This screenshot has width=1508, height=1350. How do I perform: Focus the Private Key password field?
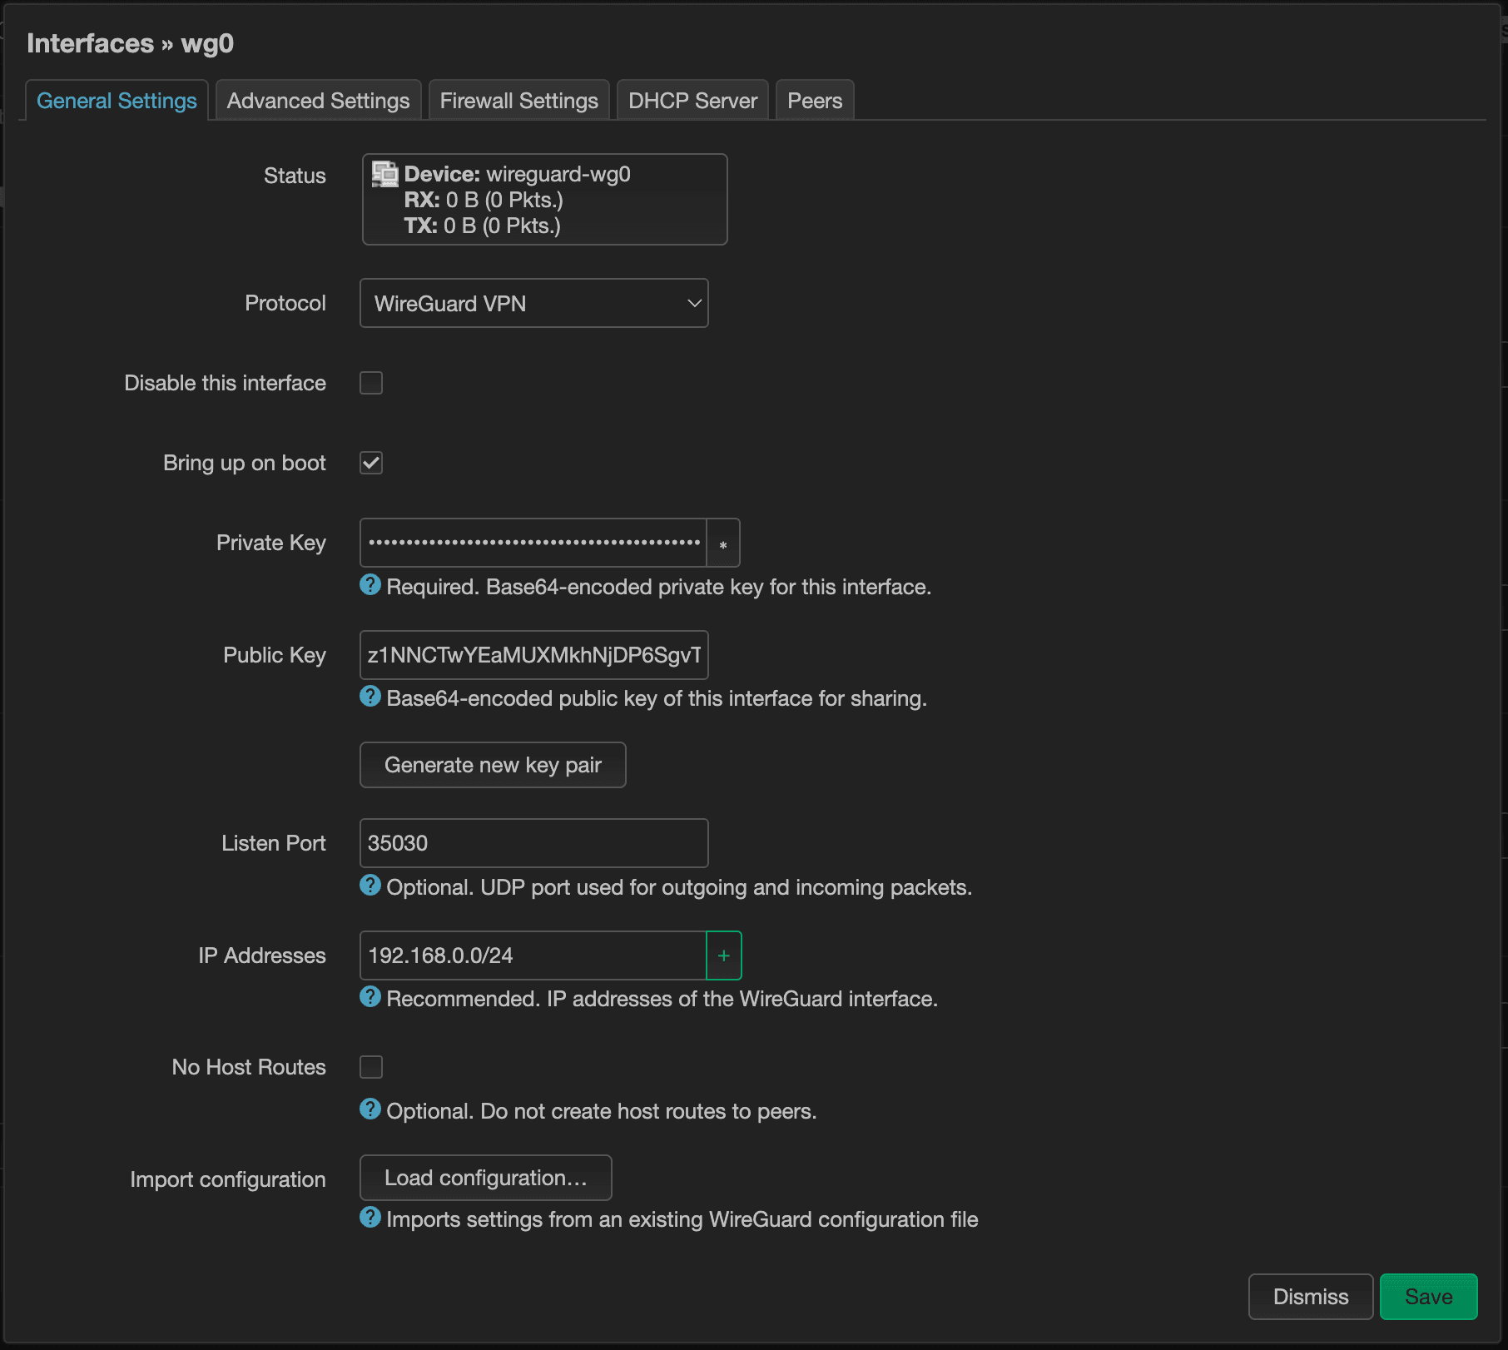533,543
